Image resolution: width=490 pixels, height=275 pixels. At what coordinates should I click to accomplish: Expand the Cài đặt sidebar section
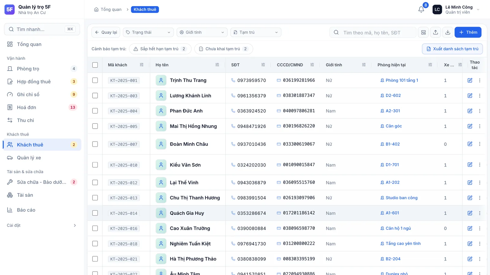pos(42,226)
